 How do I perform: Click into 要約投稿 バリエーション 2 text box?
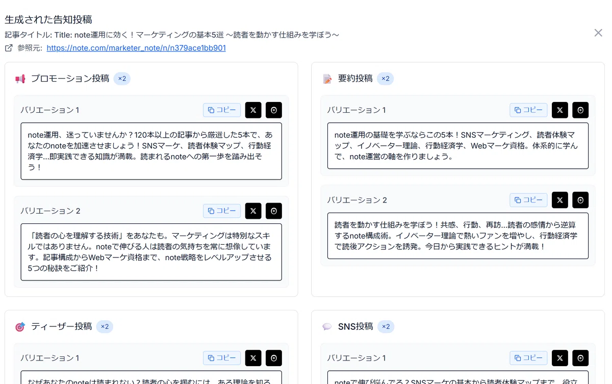[458, 236]
